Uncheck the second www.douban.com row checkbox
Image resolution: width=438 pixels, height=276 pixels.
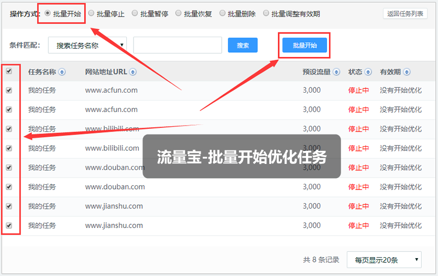pos(9,187)
